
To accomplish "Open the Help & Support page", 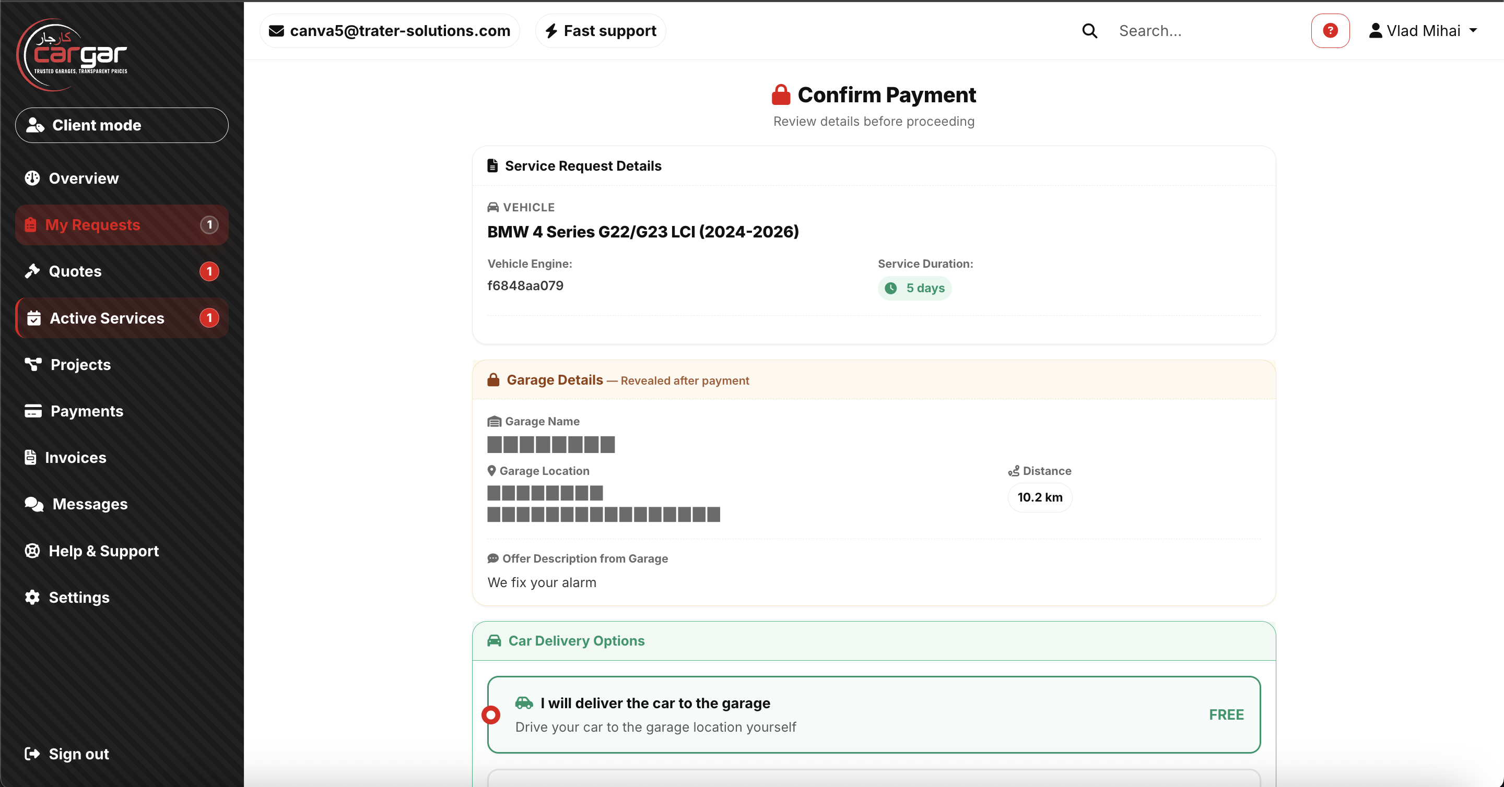I will pyautogui.click(x=103, y=550).
